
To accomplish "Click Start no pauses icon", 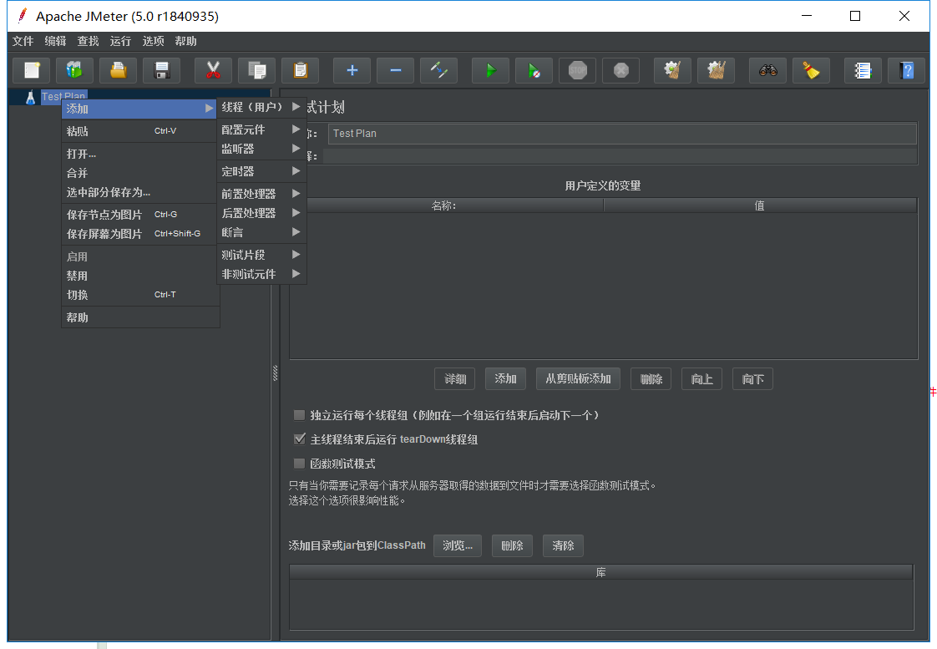I will pyautogui.click(x=534, y=70).
